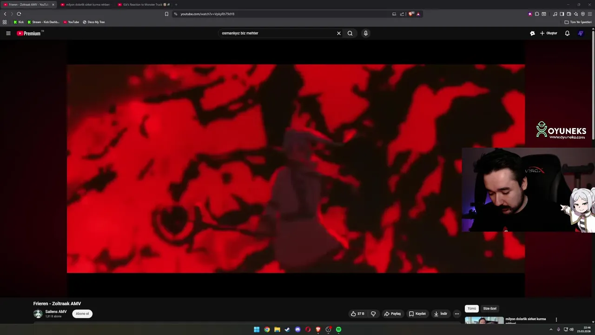Open options for milyon dolarlık şirket video
Viewport: 595px width, 335px height.
tap(556, 320)
